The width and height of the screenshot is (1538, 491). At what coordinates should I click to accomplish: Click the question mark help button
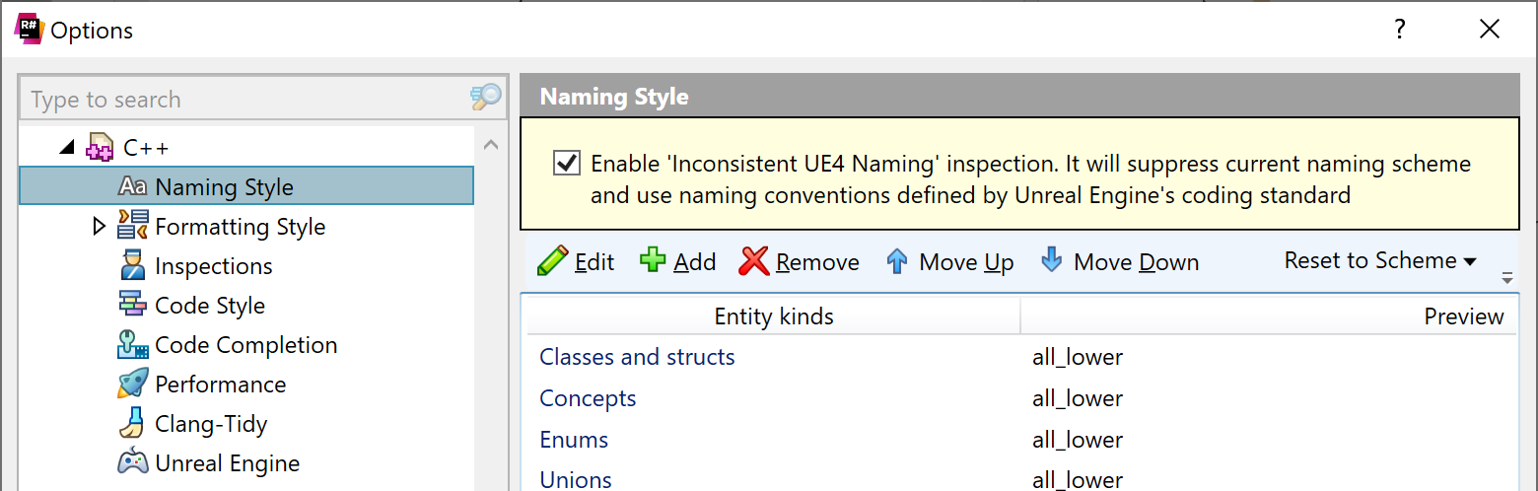[1399, 30]
